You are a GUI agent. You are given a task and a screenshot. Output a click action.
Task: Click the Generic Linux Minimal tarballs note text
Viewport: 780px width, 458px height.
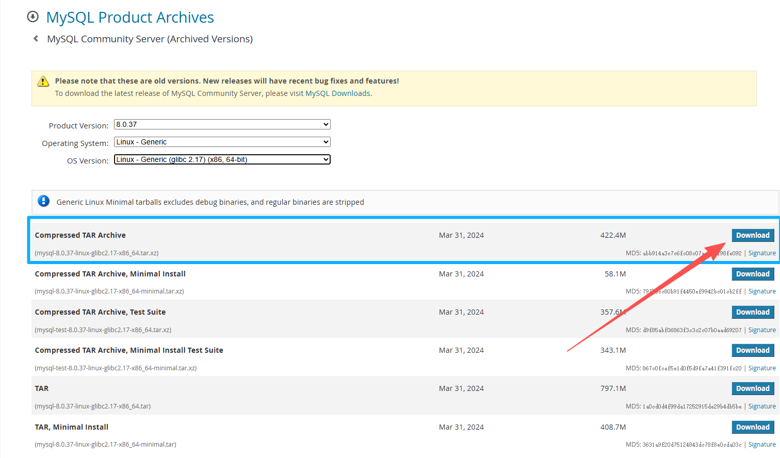(210, 202)
